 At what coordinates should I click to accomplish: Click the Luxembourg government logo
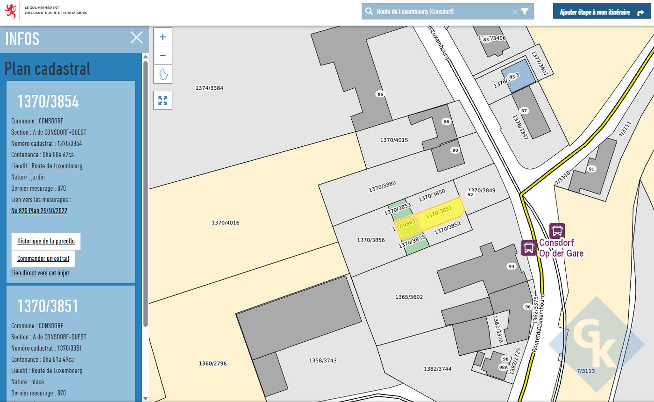tap(11, 11)
